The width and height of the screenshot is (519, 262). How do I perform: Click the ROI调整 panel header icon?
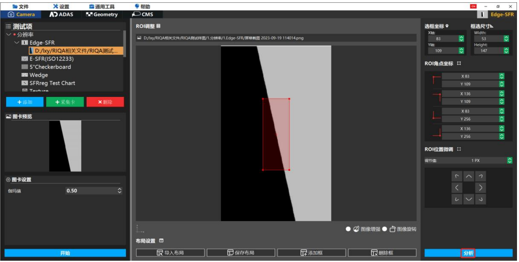[x=158, y=26]
